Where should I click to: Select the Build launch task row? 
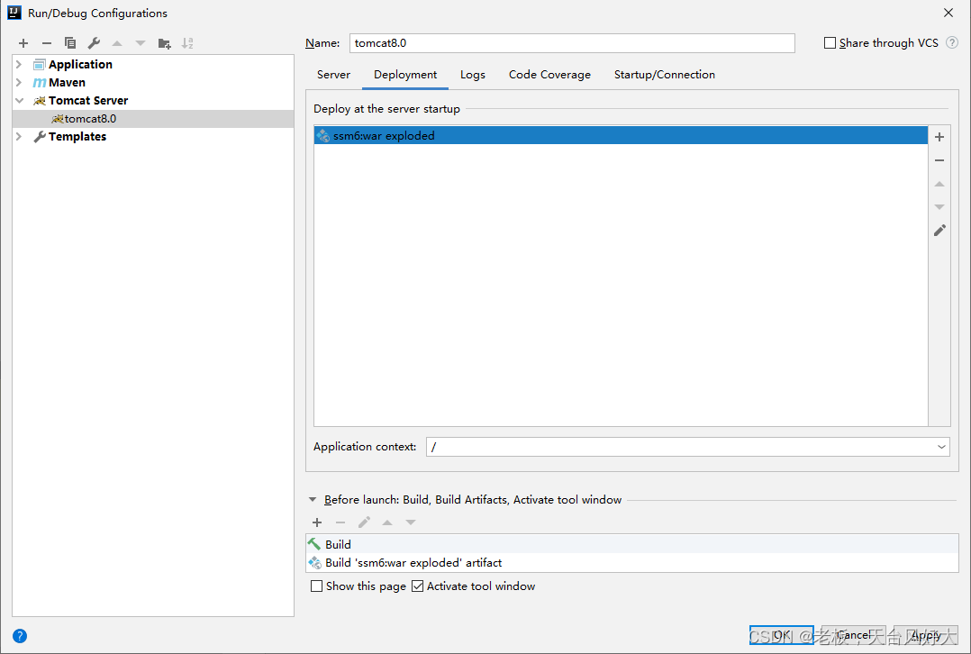tap(631, 544)
